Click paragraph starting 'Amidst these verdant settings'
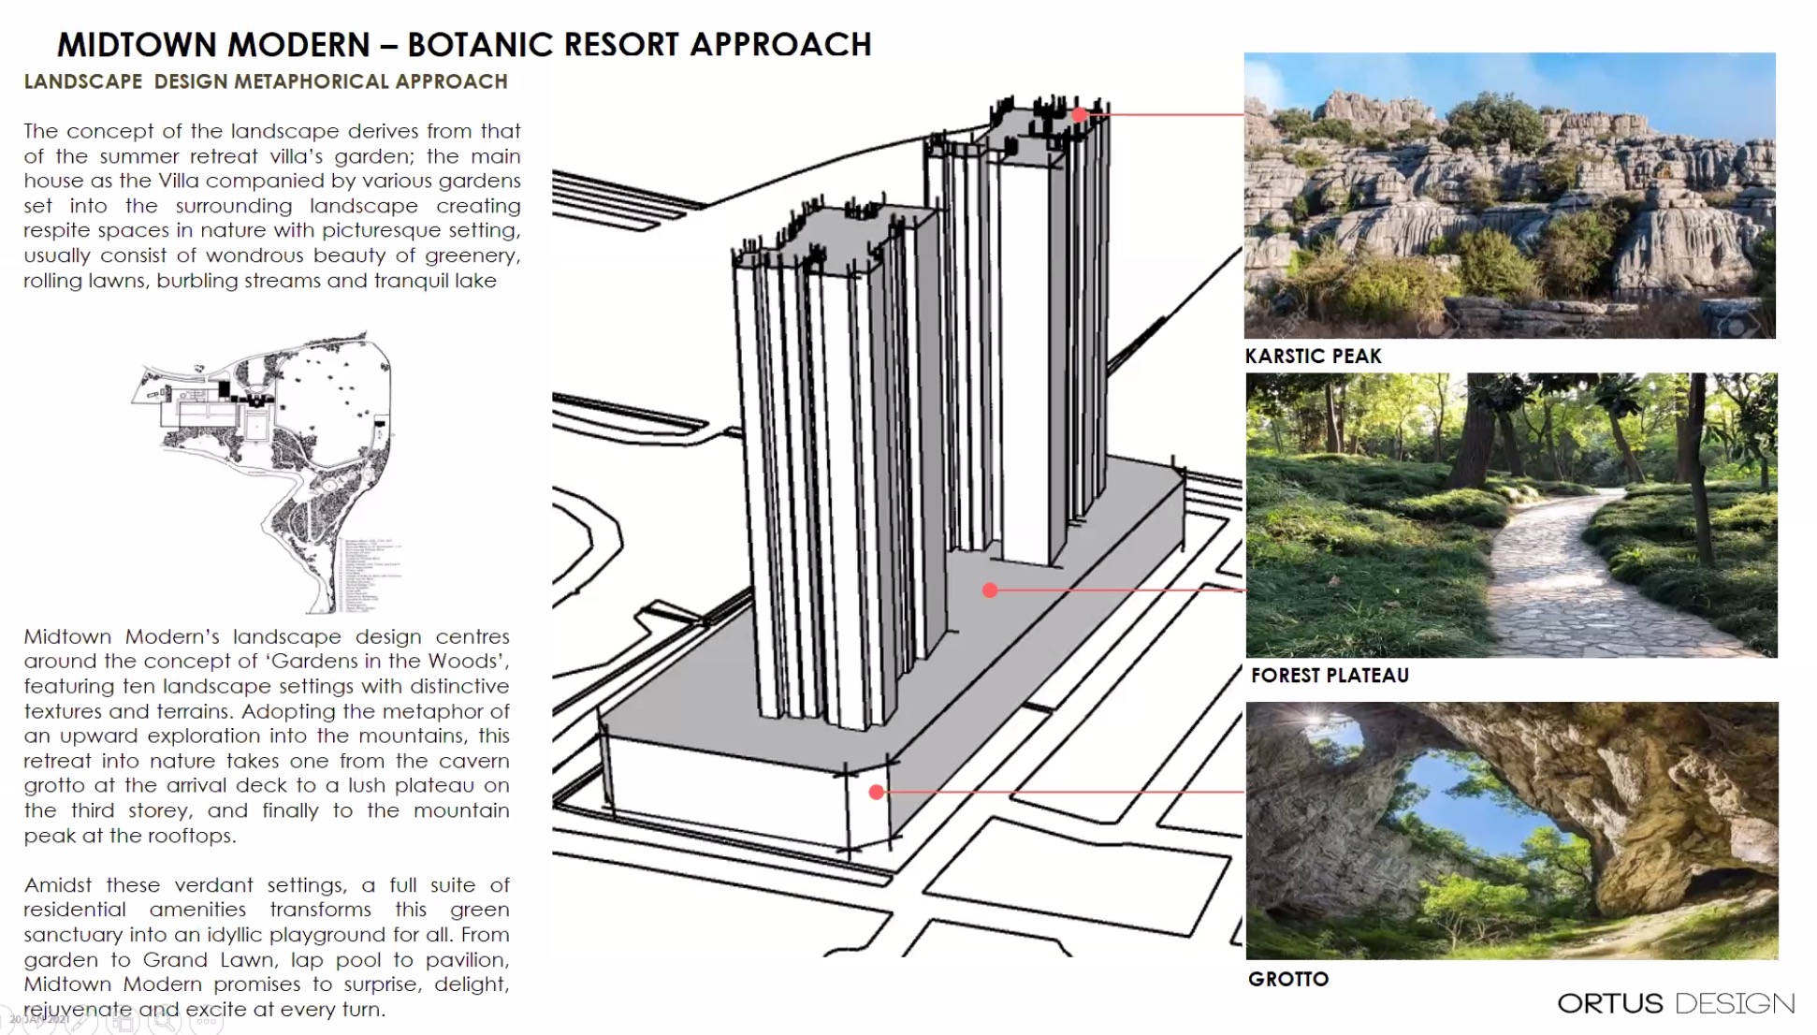 (267, 946)
